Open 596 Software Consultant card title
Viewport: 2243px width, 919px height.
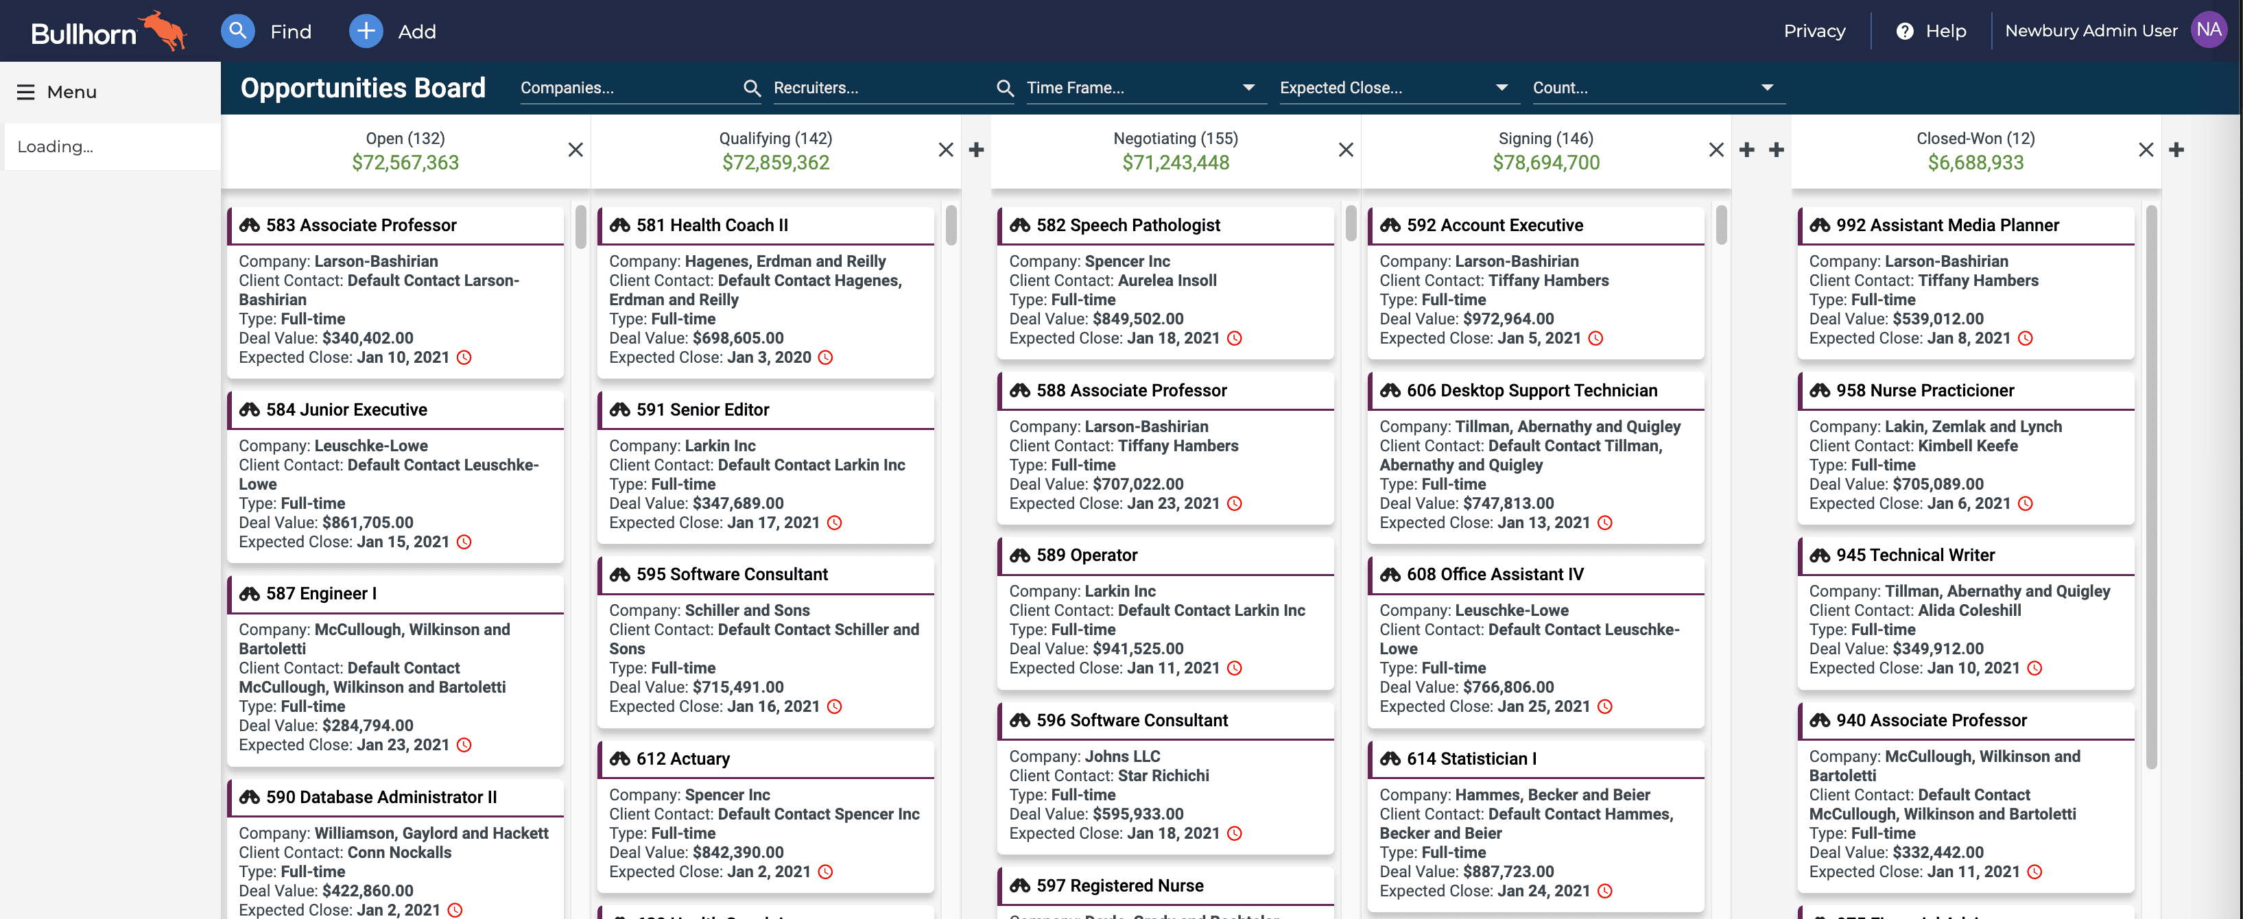(x=1132, y=721)
